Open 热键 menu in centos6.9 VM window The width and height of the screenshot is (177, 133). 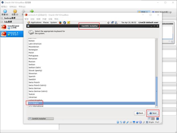44,19
